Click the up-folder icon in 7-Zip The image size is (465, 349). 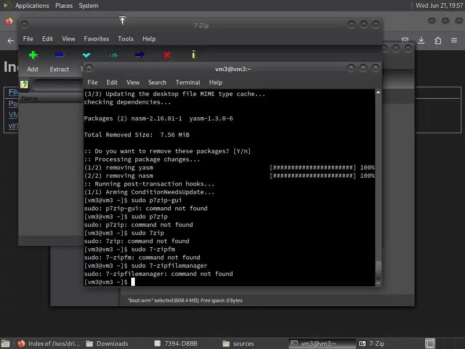point(25,84)
